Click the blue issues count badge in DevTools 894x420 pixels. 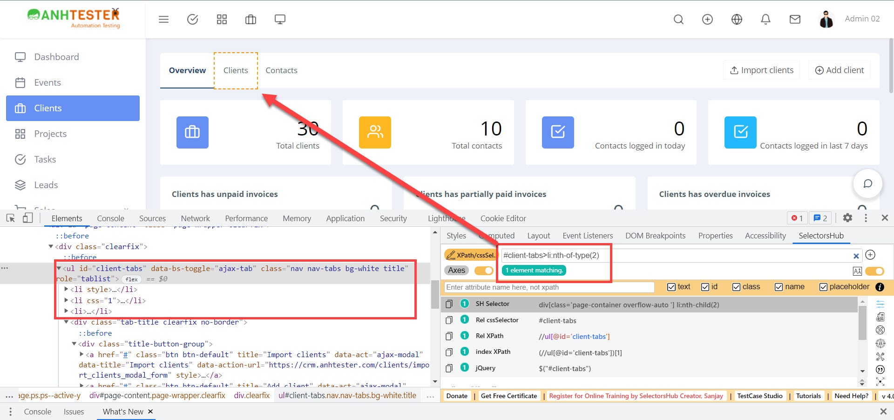[x=820, y=218]
